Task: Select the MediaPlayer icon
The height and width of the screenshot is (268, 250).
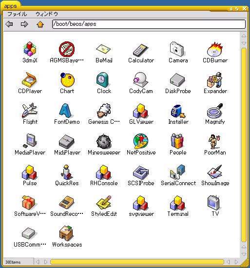Action: (30, 141)
